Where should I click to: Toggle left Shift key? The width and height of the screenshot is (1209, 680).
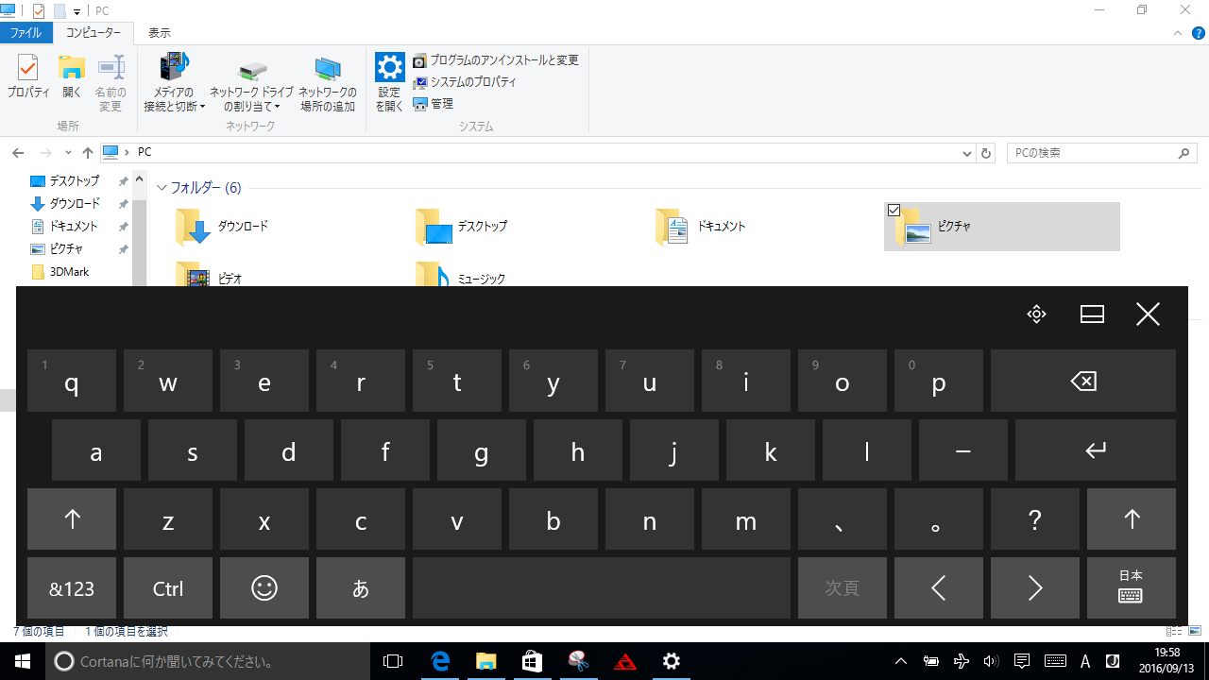[72, 518]
